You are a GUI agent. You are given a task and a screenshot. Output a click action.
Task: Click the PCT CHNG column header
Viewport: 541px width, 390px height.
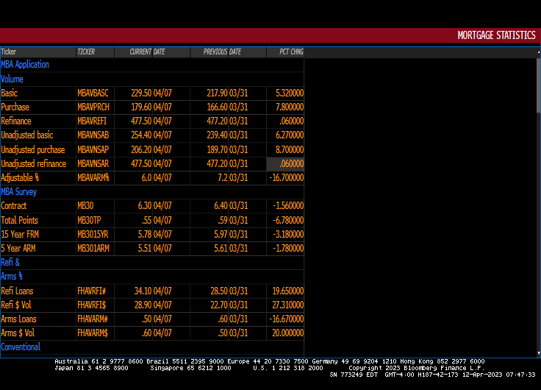[291, 52]
